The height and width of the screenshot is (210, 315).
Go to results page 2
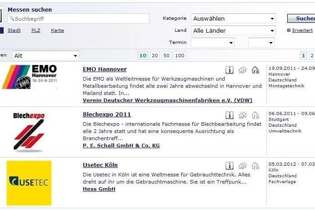pyautogui.click(x=312, y=56)
